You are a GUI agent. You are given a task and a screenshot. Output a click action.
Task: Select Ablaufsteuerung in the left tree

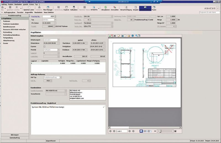(x=9, y=41)
